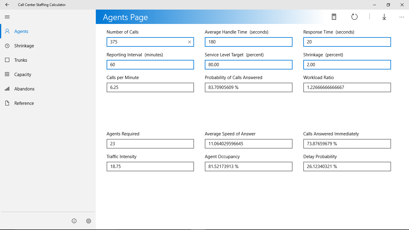
Task: Click the calculator icon in the toolbar
Action: [x=334, y=17]
